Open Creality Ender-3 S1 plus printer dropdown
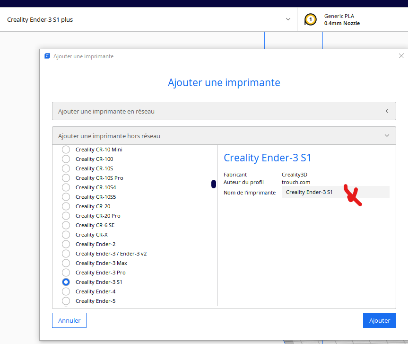 [148, 19]
